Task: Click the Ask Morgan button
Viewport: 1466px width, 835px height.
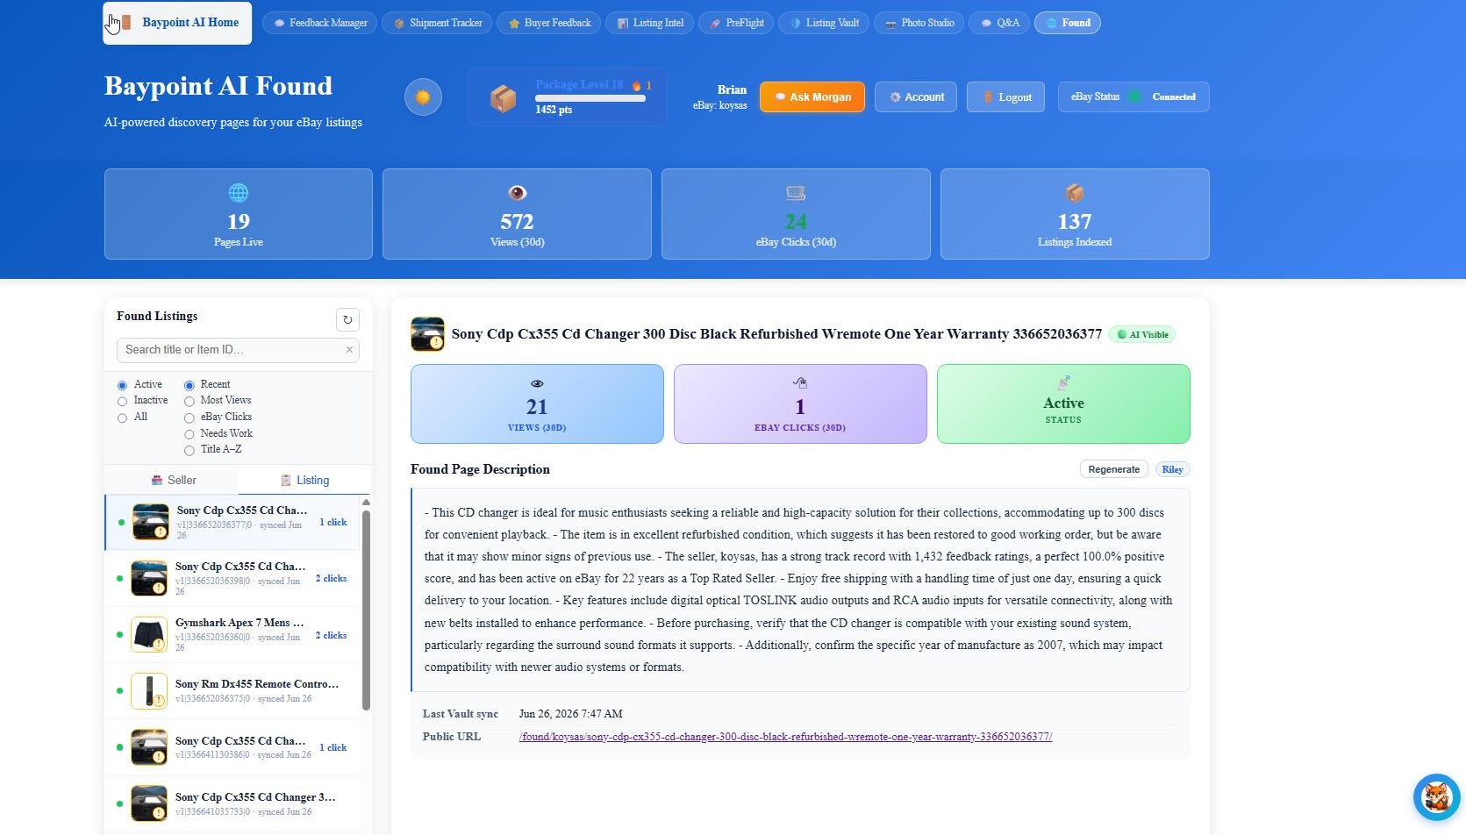Action: 812,96
